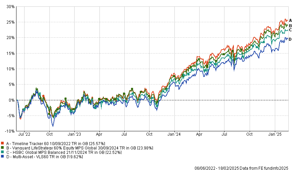Image resolution: width=293 pixels, height=170 pixels.
Task: Click the red Timeline Tracker legend swatch
Action: [2, 143]
